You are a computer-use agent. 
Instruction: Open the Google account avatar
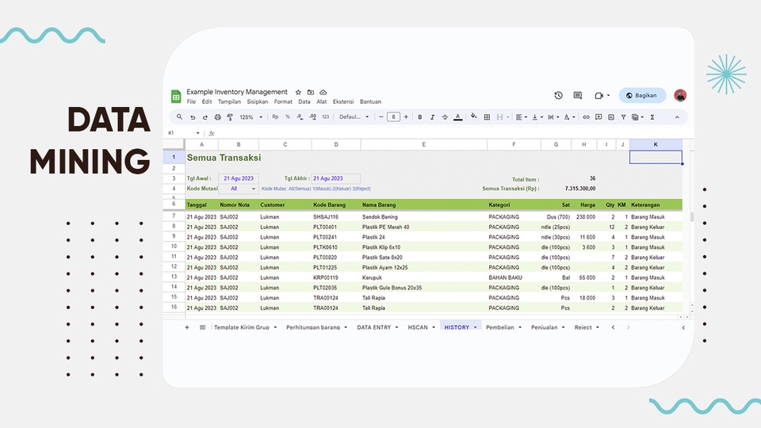pyautogui.click(x=680, y=96)
